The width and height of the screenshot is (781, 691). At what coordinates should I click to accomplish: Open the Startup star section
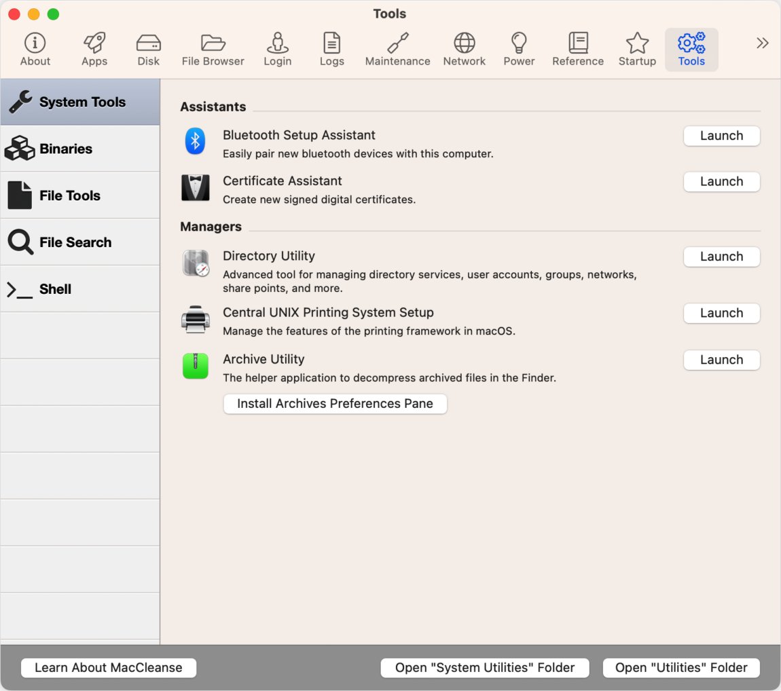click(637, 50)
